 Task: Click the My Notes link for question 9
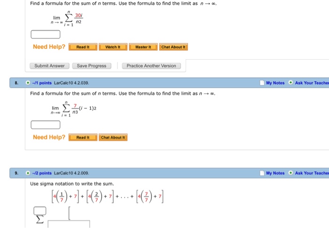point(275,173)
